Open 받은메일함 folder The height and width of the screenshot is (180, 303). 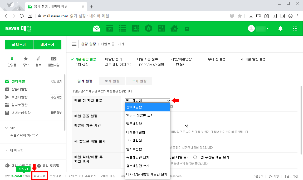[x=19, y=89]
